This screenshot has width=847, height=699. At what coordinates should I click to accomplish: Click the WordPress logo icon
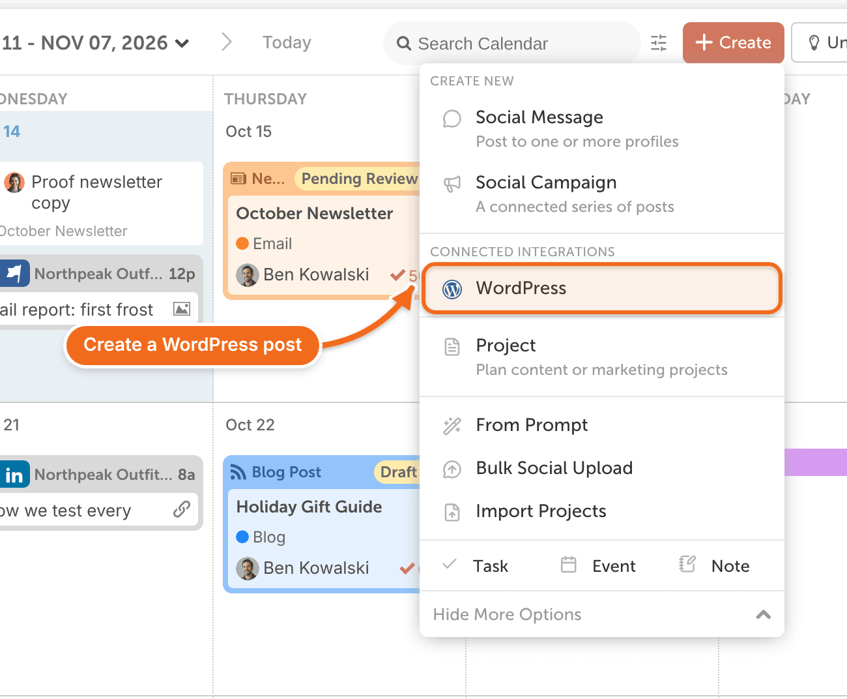pyautogui.click(x=452, y=289)
